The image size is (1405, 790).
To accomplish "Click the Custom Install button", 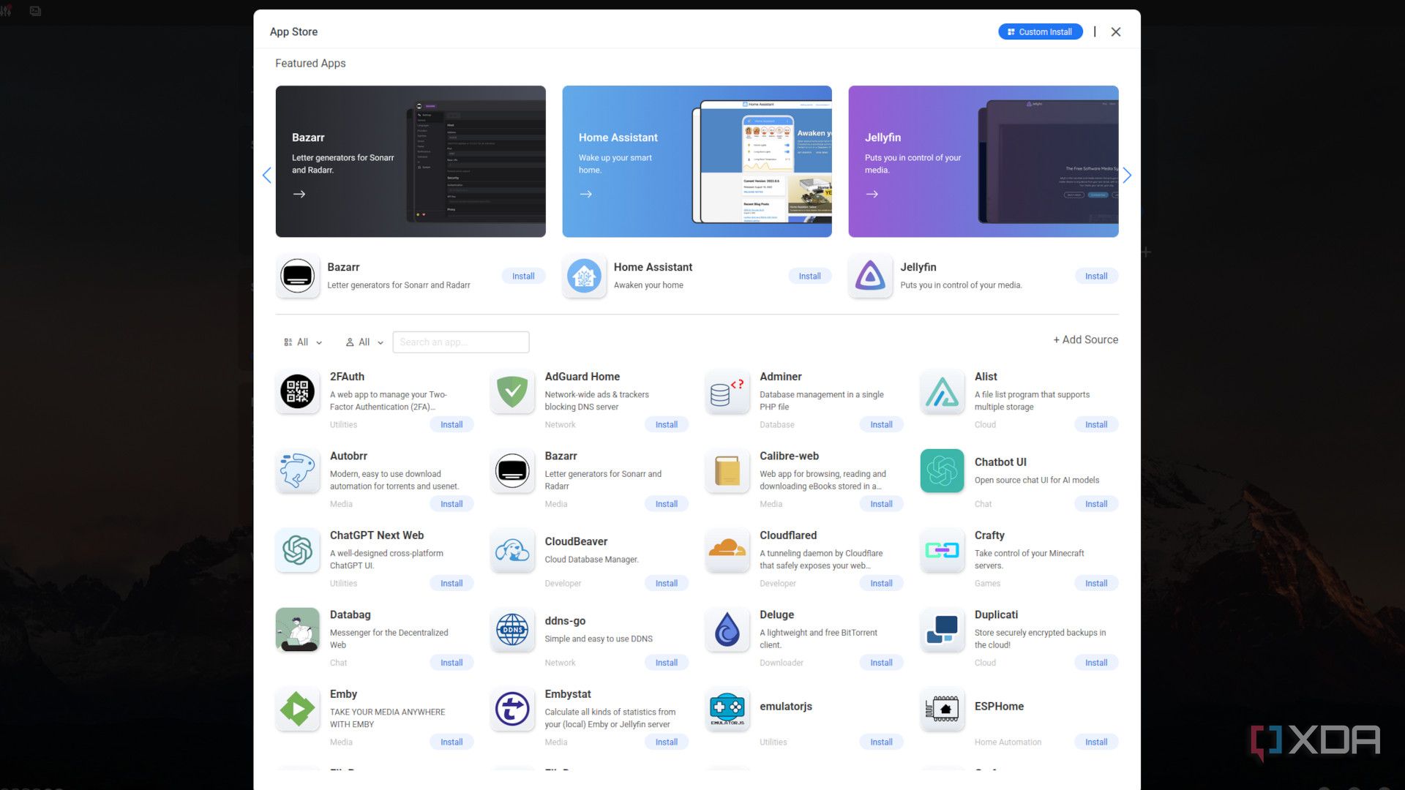I will click(x=1040, y=32).
